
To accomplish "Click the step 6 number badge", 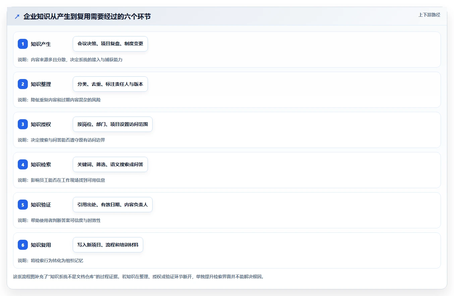I will pos(23,245).
